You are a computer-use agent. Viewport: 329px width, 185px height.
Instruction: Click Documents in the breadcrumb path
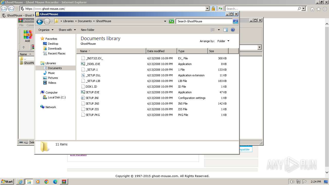click(85, 21)
